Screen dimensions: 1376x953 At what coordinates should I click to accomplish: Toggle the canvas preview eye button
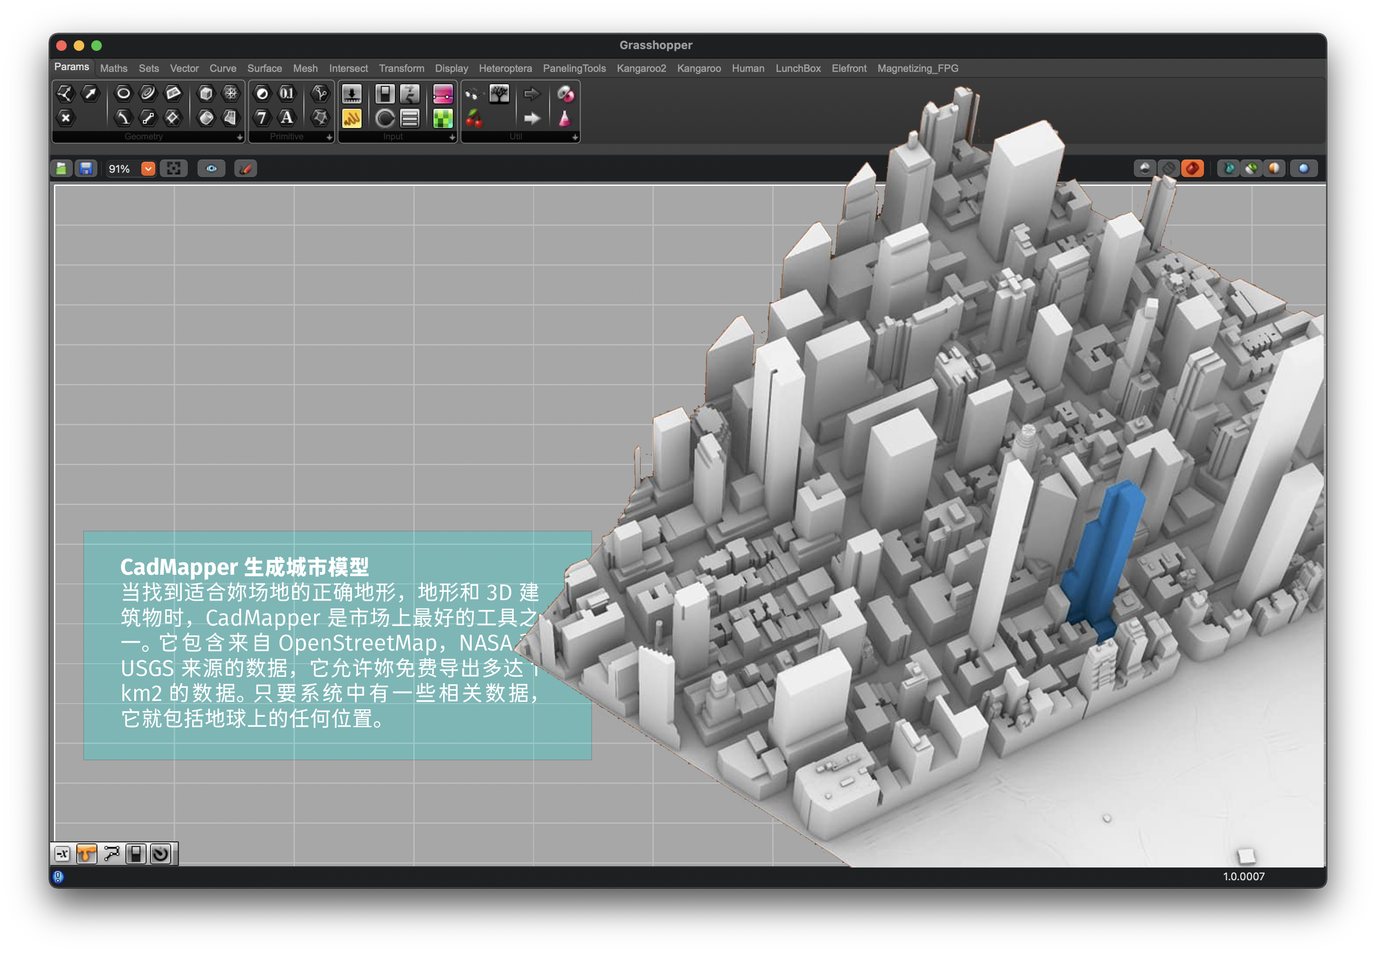tap(211, 169)
